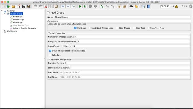Click the Paste clipboard icon

click(x=56, y=6)
